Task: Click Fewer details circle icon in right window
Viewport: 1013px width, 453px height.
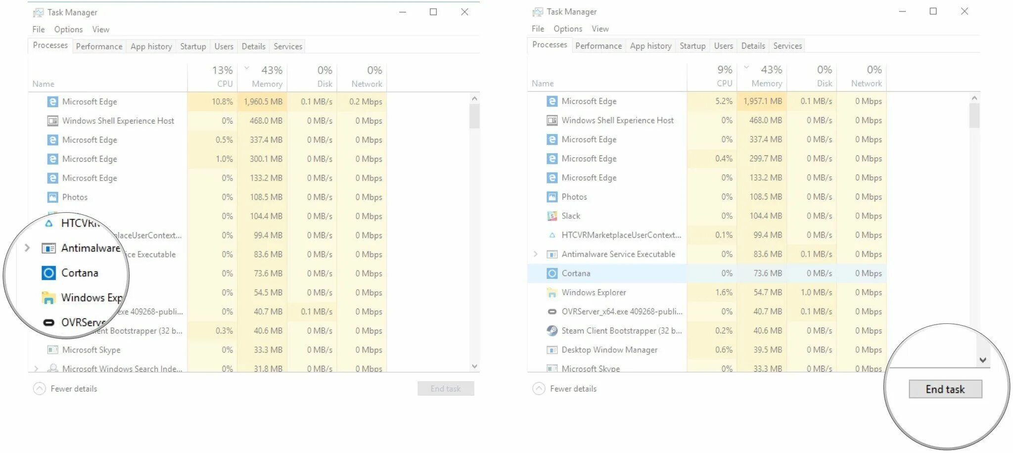Action: (x=539, y=389)
